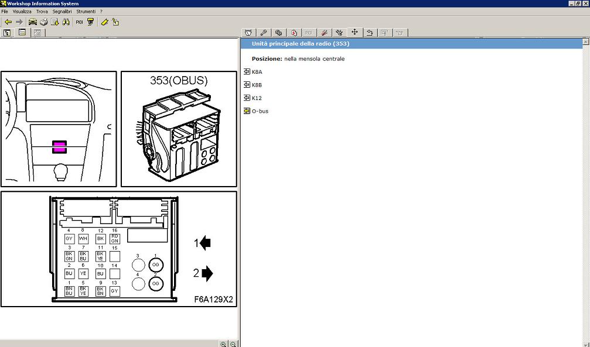This screenshot has width=590, height=347.
Task: Click the hand-with-note icon in toolbar
Action: (115, 22)
